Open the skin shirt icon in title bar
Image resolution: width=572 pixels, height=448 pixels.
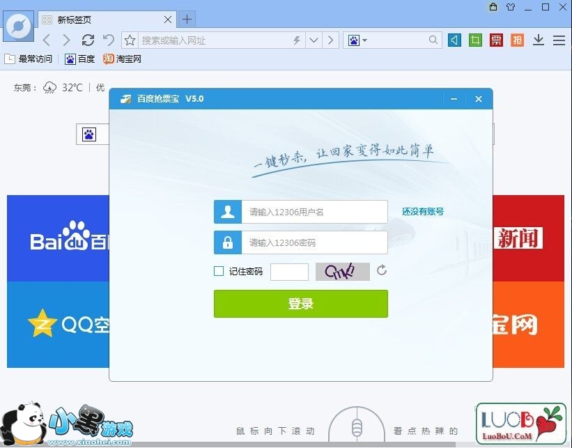511,7
